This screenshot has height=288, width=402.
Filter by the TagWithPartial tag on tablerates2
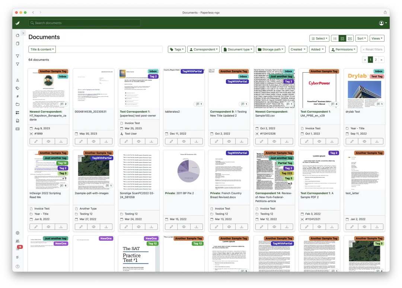(x=192, y=72)
